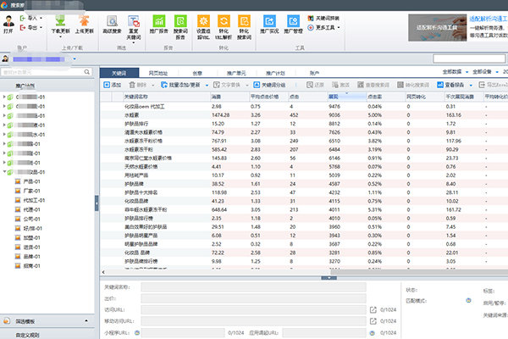This screenshot has width=508, height=339.
Task: Click the 重复关键词 duplicate keywords icon
Action: click(x=135, y=24)
